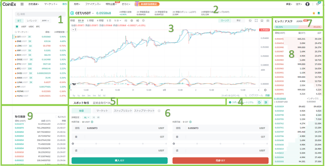Screen dimensions: 325x166
Task: Select the USDC quote currency tab
Action: tap(31, 26)
